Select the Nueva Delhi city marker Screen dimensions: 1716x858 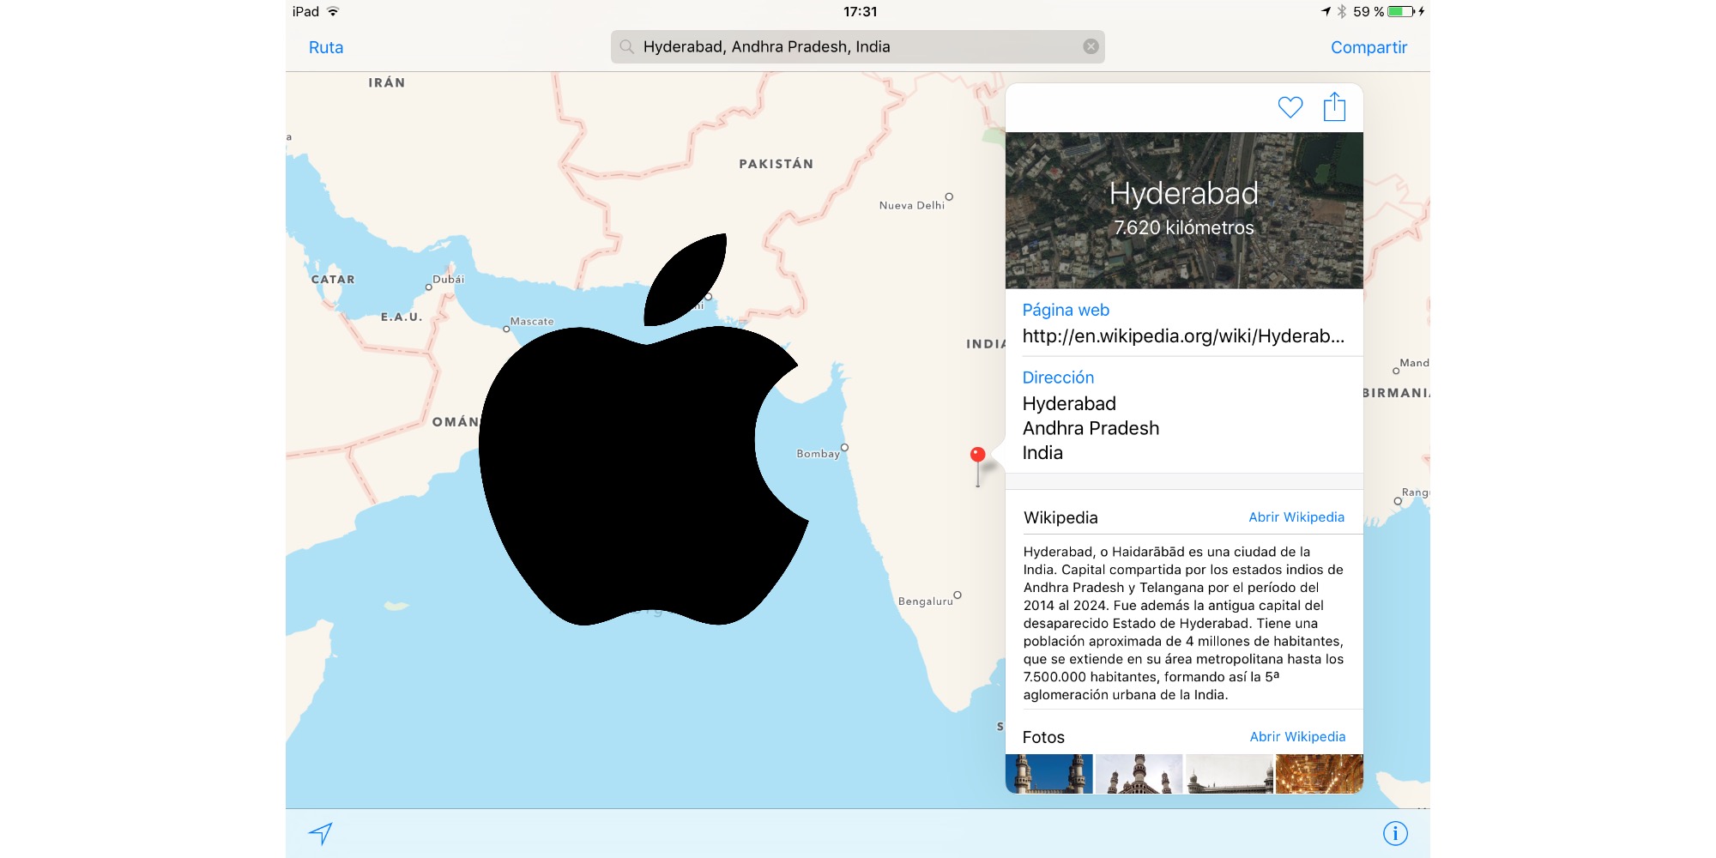pos(948,197)
